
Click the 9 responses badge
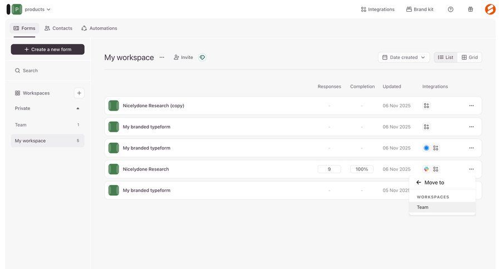coord(329,169)
